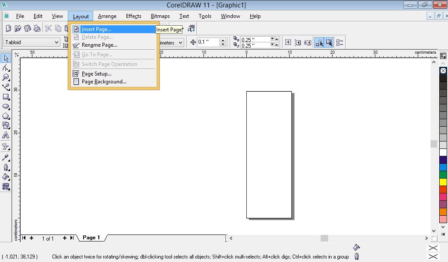Increase duplicate y distance stepper
This screenshot has width=448, height=262.
pos(276,45)
